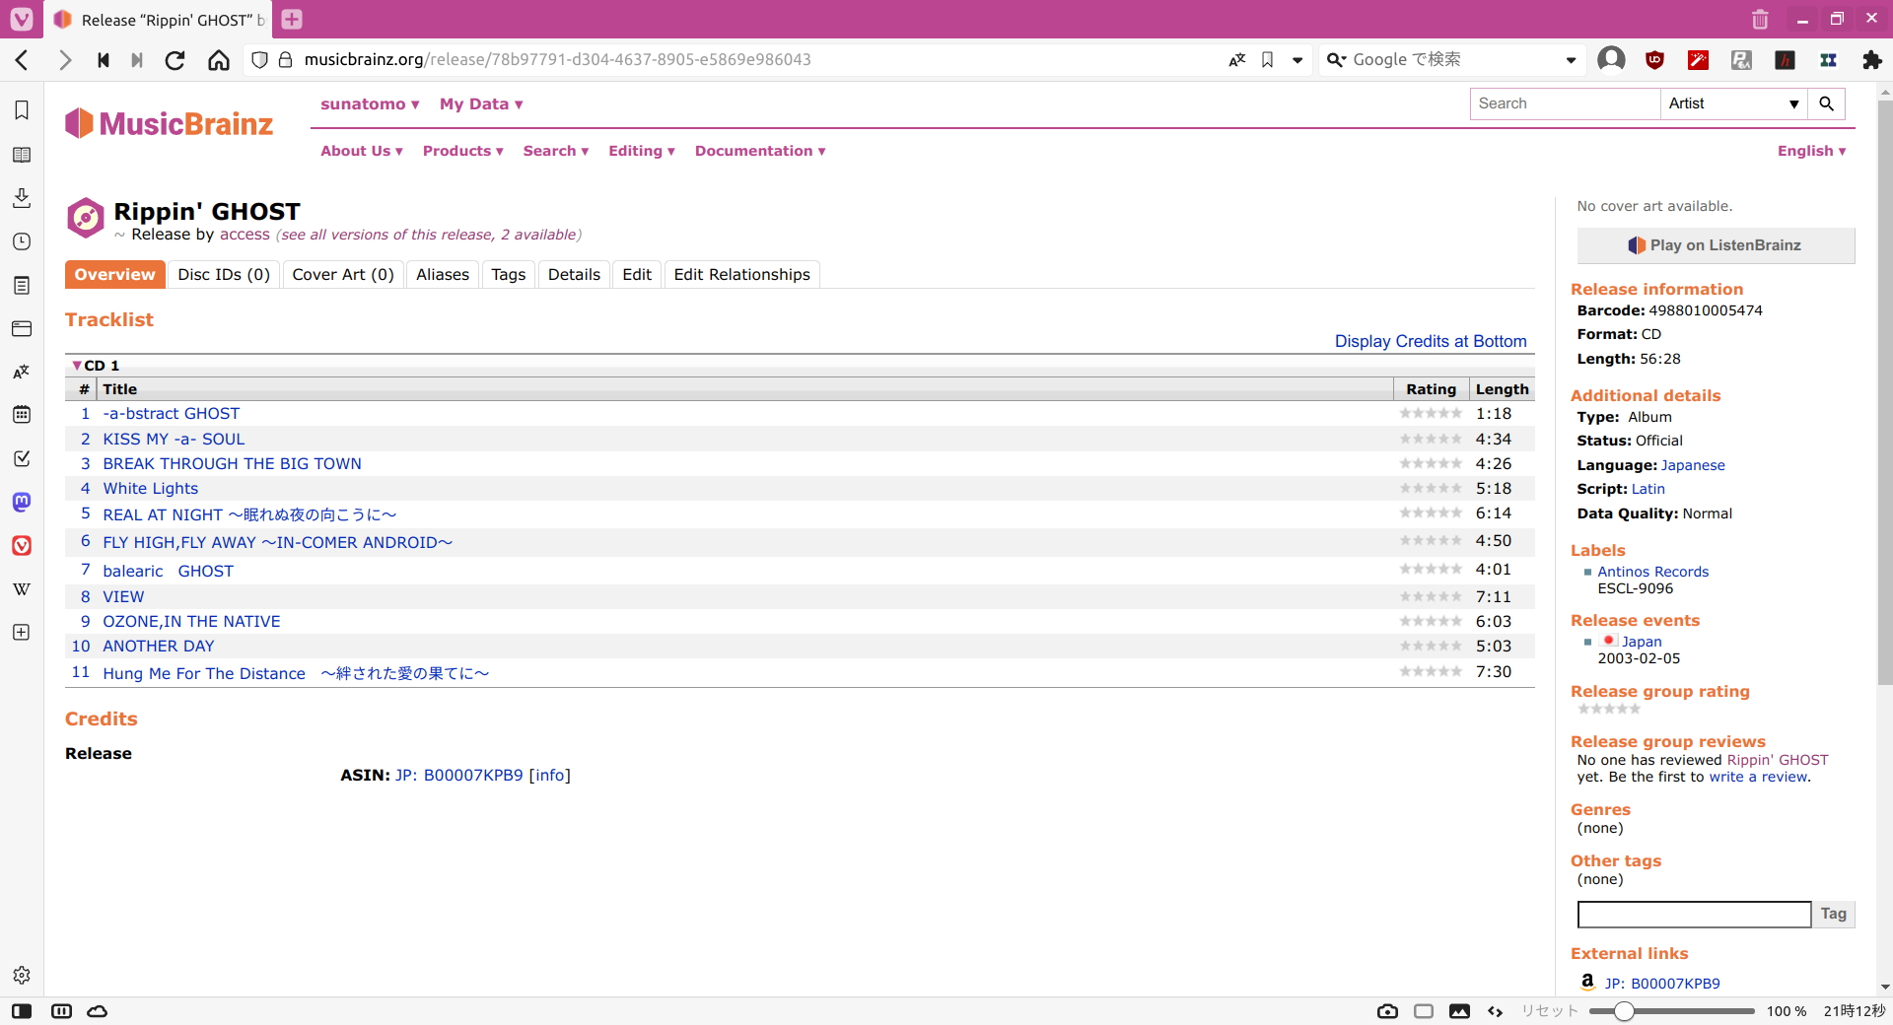The height and width of the screenshot is (1025, 1893).
Task: Open the Vivaldi menu icon
Action: click(22, 19)
